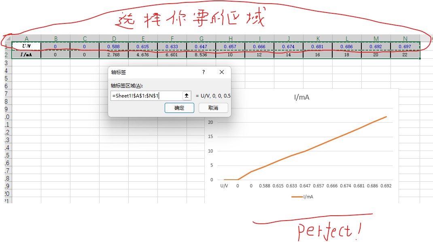
Task: Select cell with value 6.601
Action: (x=172, y=55)
